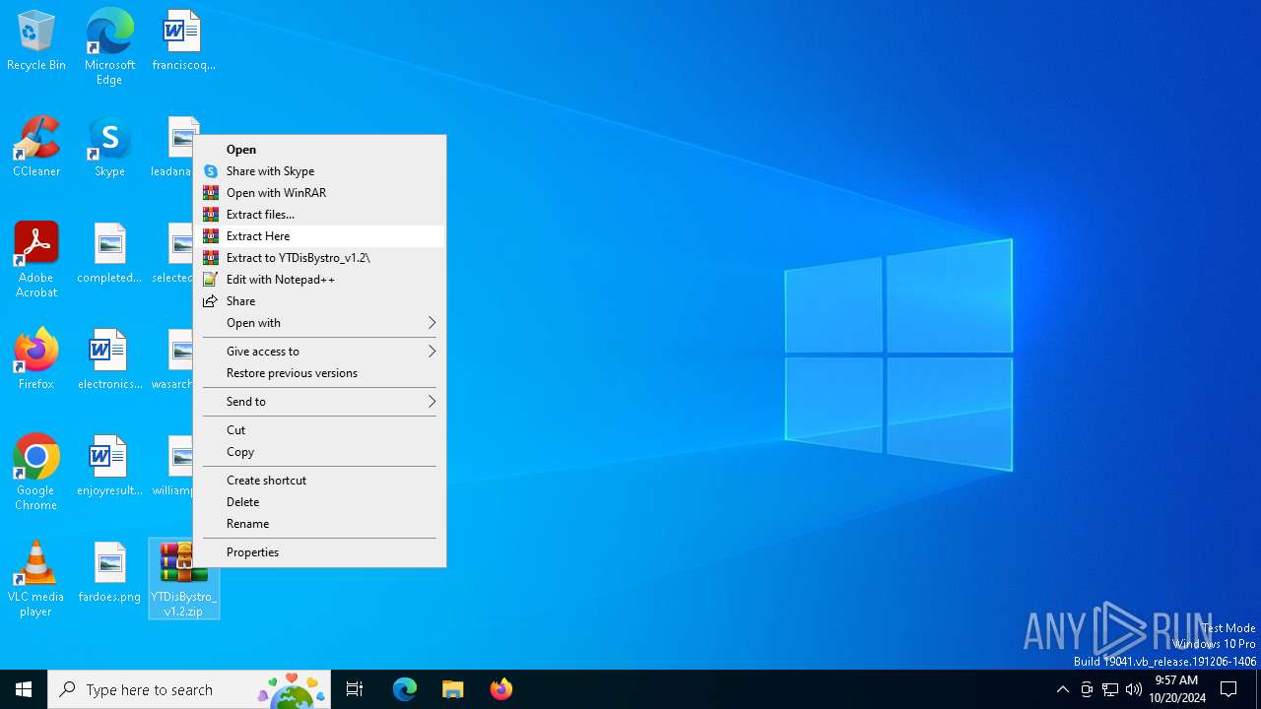Open the network status tray icon
This screenshot has width=1261, height=709.
[x=1110, y=689]
